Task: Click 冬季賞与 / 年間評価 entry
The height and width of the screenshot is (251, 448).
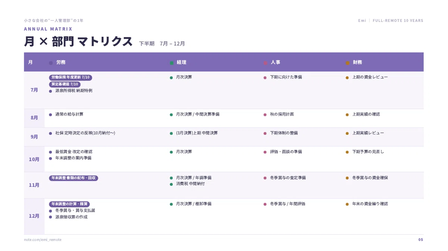Action: point(287,204)
